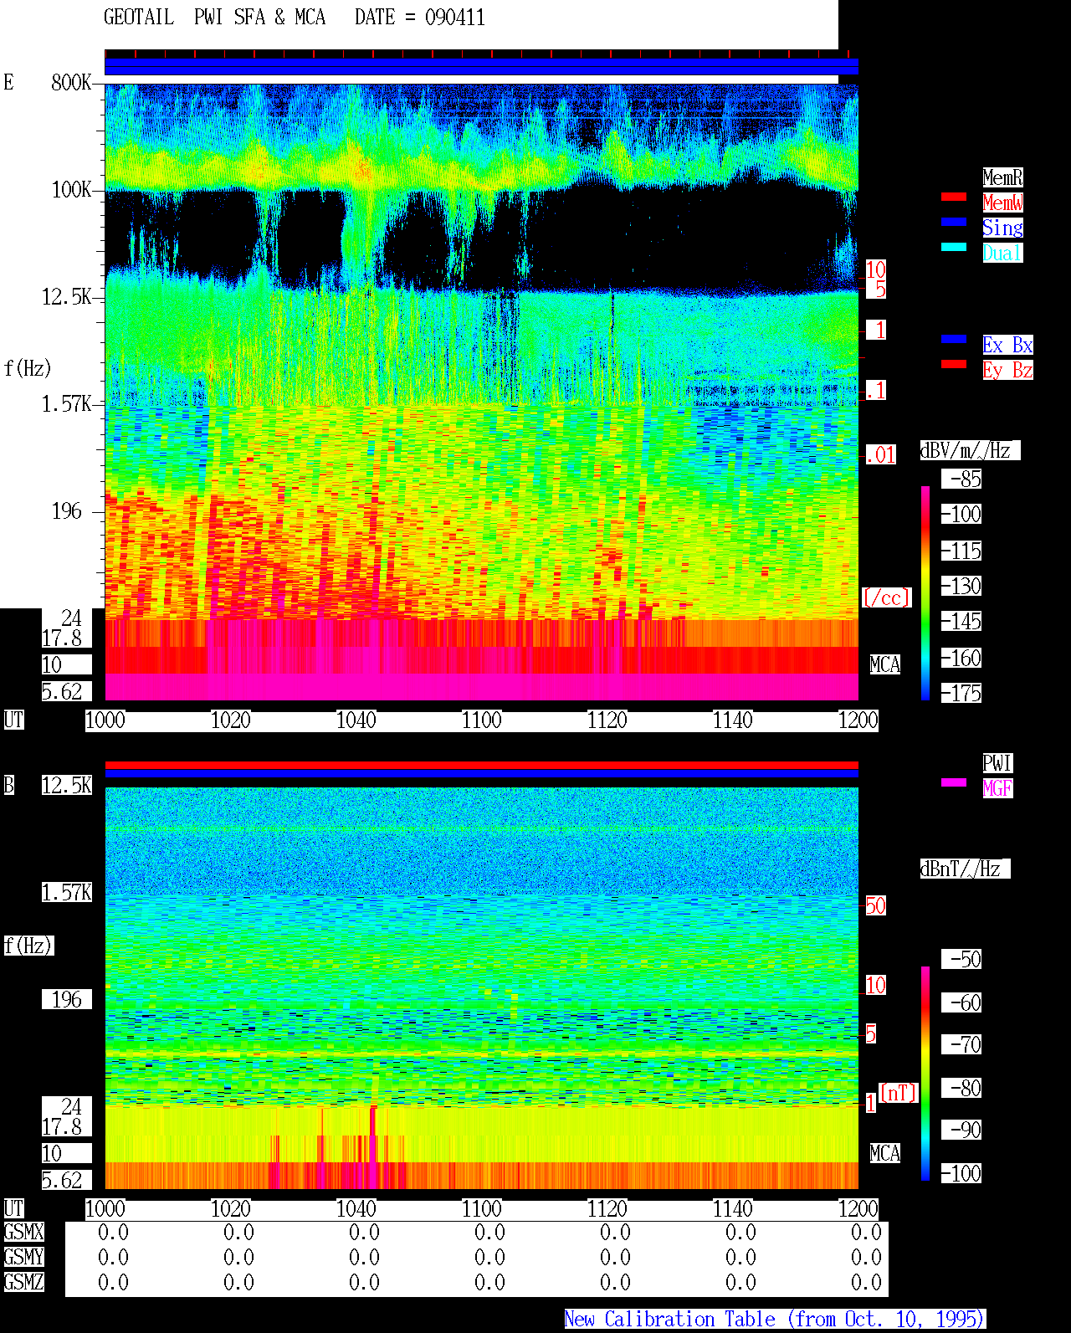
Task: Click the GSMX coordinate row label
Action: [23, 1232]
